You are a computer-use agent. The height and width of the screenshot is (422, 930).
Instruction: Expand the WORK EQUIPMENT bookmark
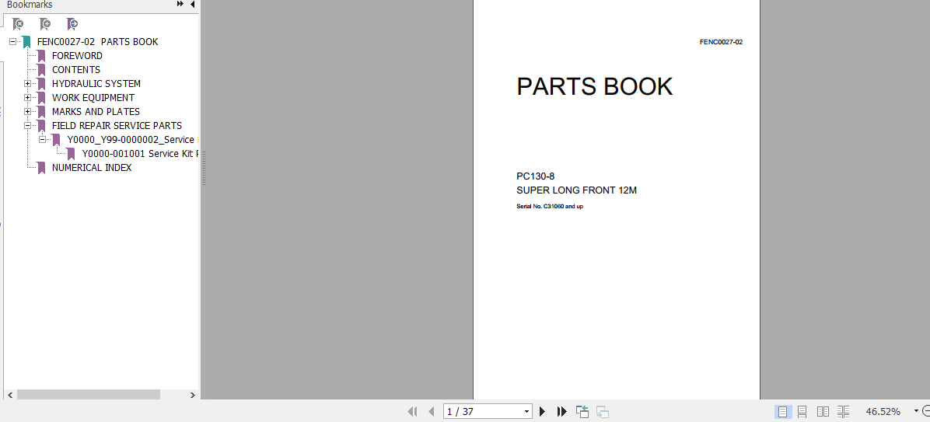(27, 98)
